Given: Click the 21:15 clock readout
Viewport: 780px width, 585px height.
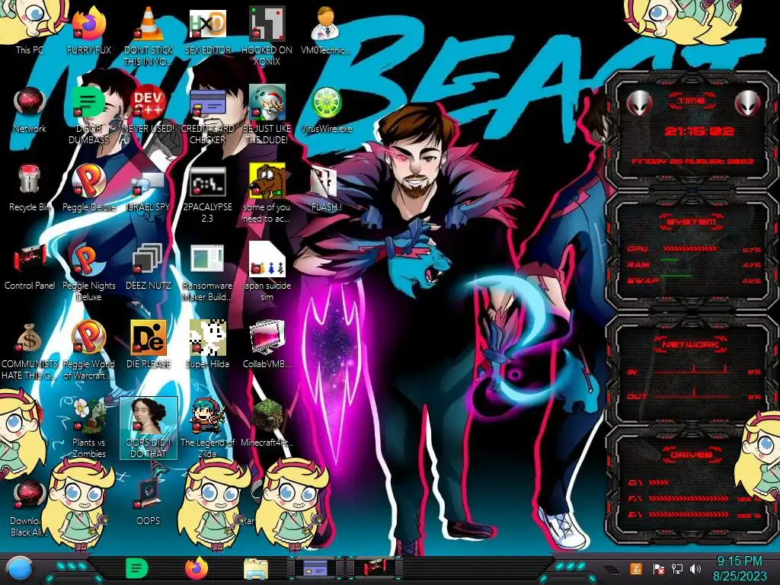Looking at the screenshot, I should pyautogui.click(x=699, y=131).
